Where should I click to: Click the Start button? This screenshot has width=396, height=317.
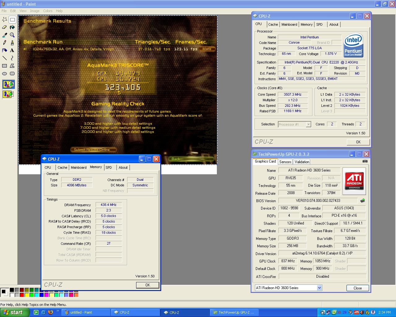(15, 312)
